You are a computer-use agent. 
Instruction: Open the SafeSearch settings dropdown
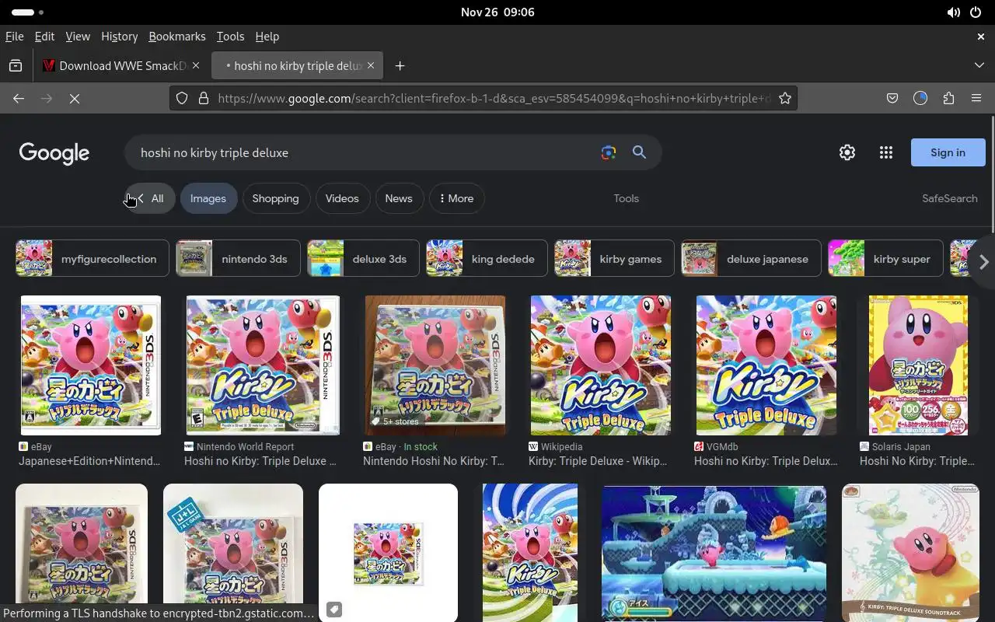[x=950, y=198]
